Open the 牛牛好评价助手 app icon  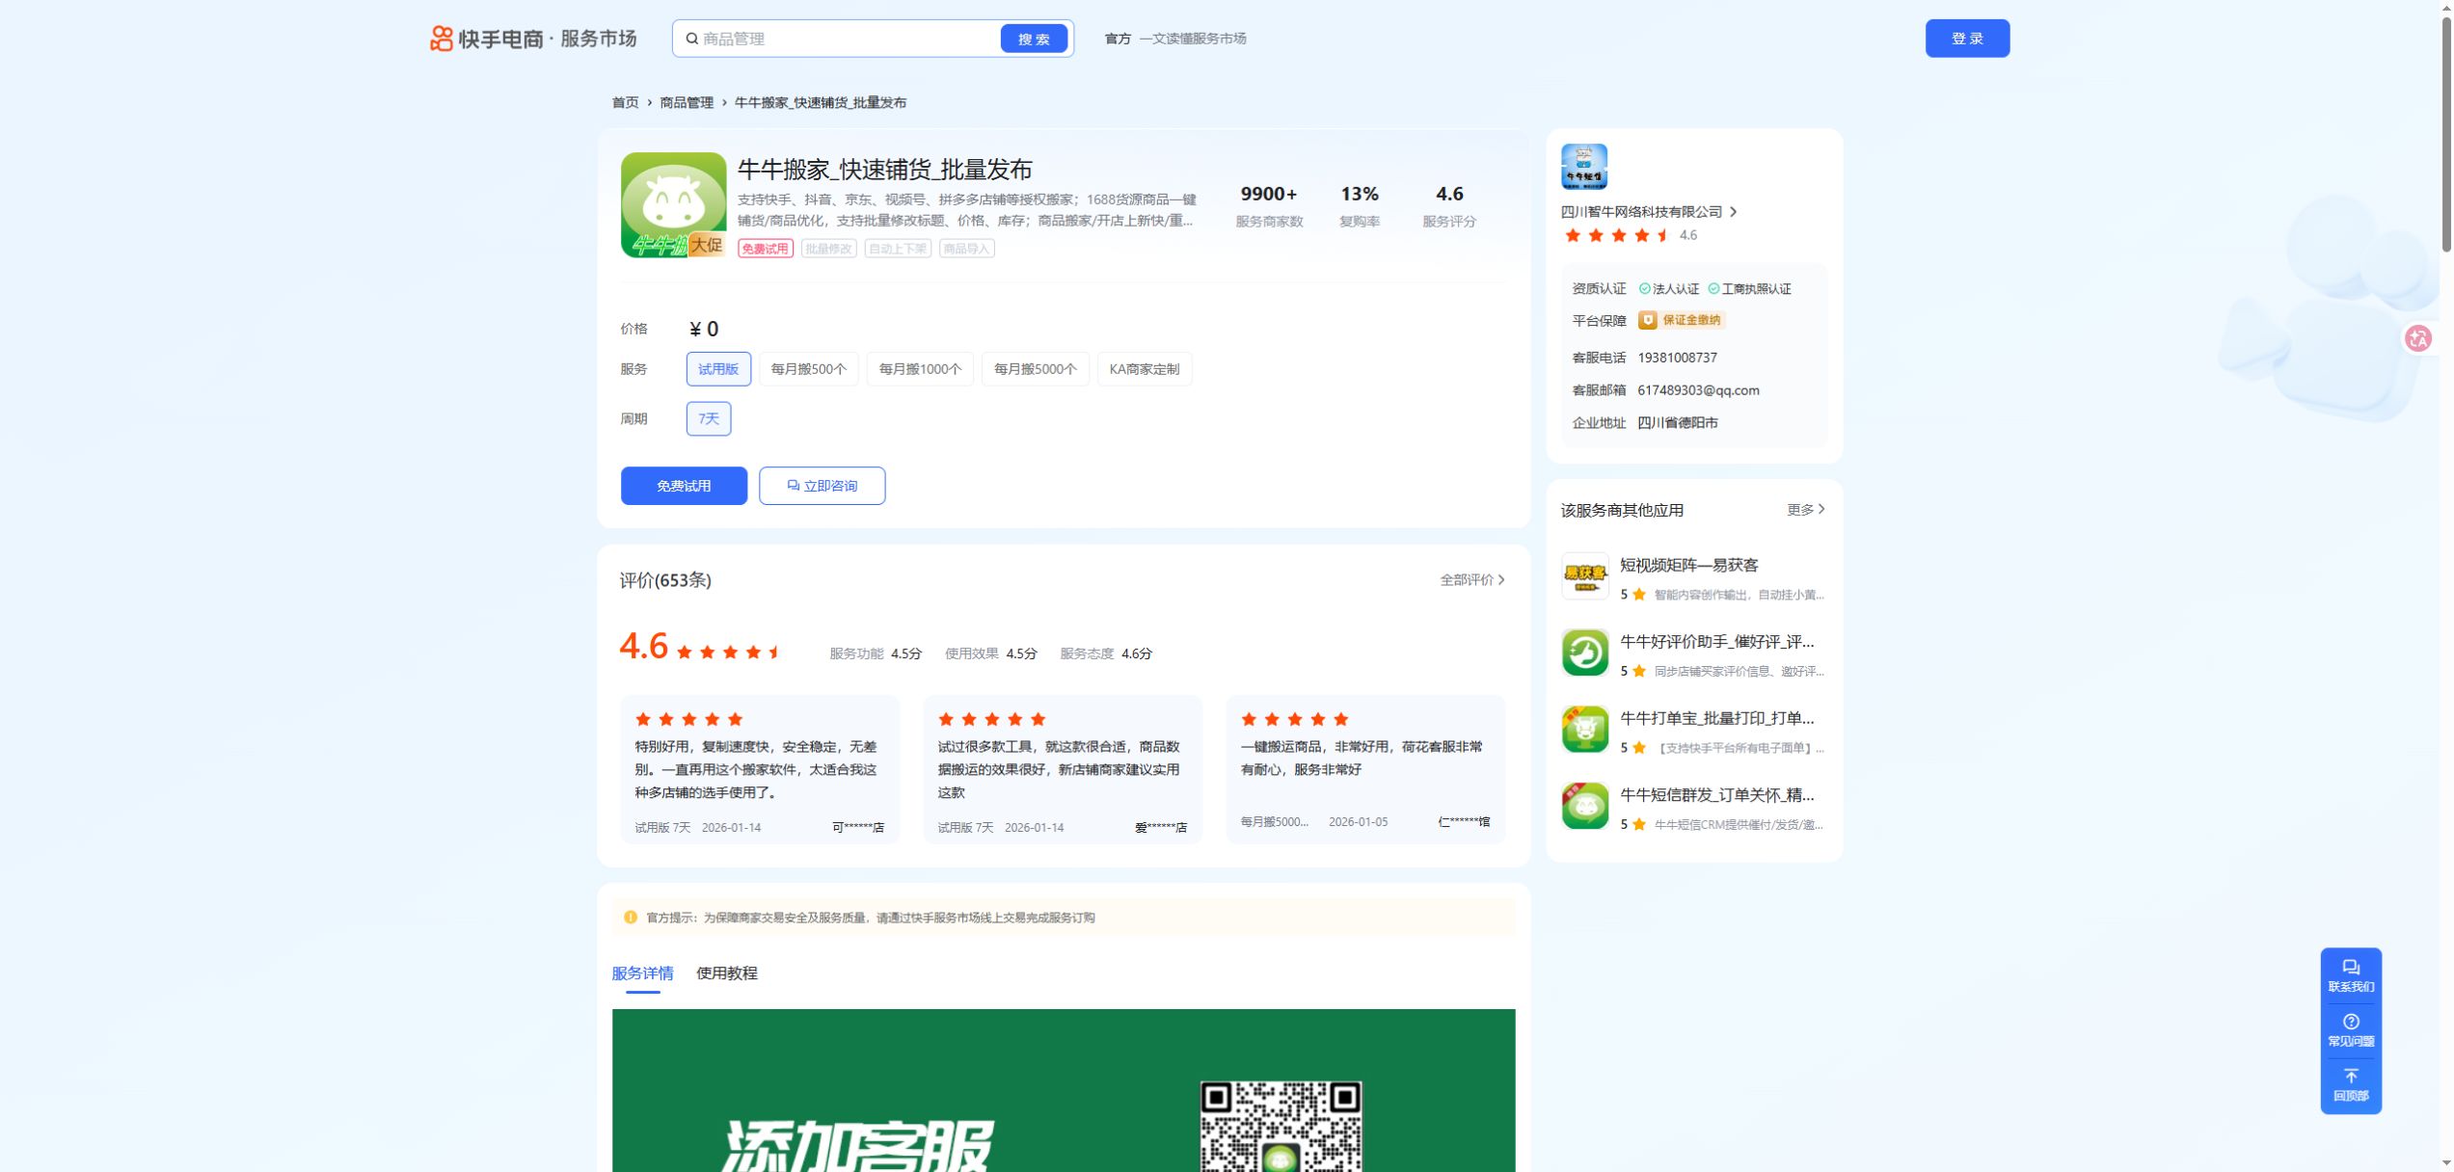[x=1584, y=653]
